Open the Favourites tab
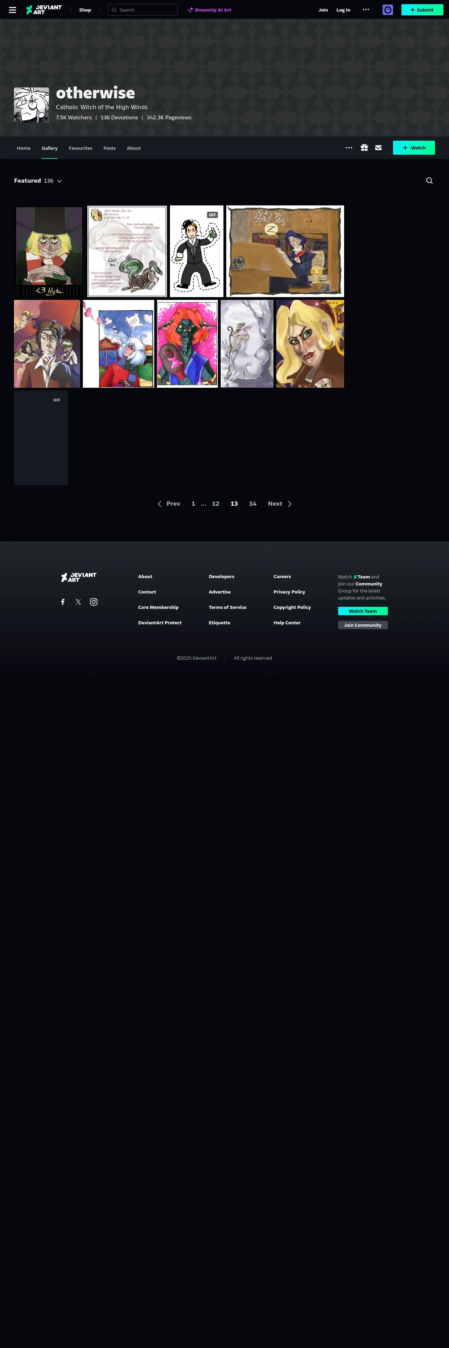The image size is (449, 1348). point(80,148)
